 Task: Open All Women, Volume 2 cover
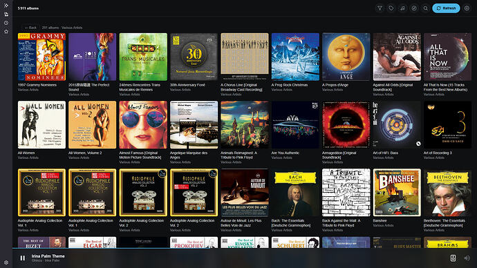click(93, 124)
